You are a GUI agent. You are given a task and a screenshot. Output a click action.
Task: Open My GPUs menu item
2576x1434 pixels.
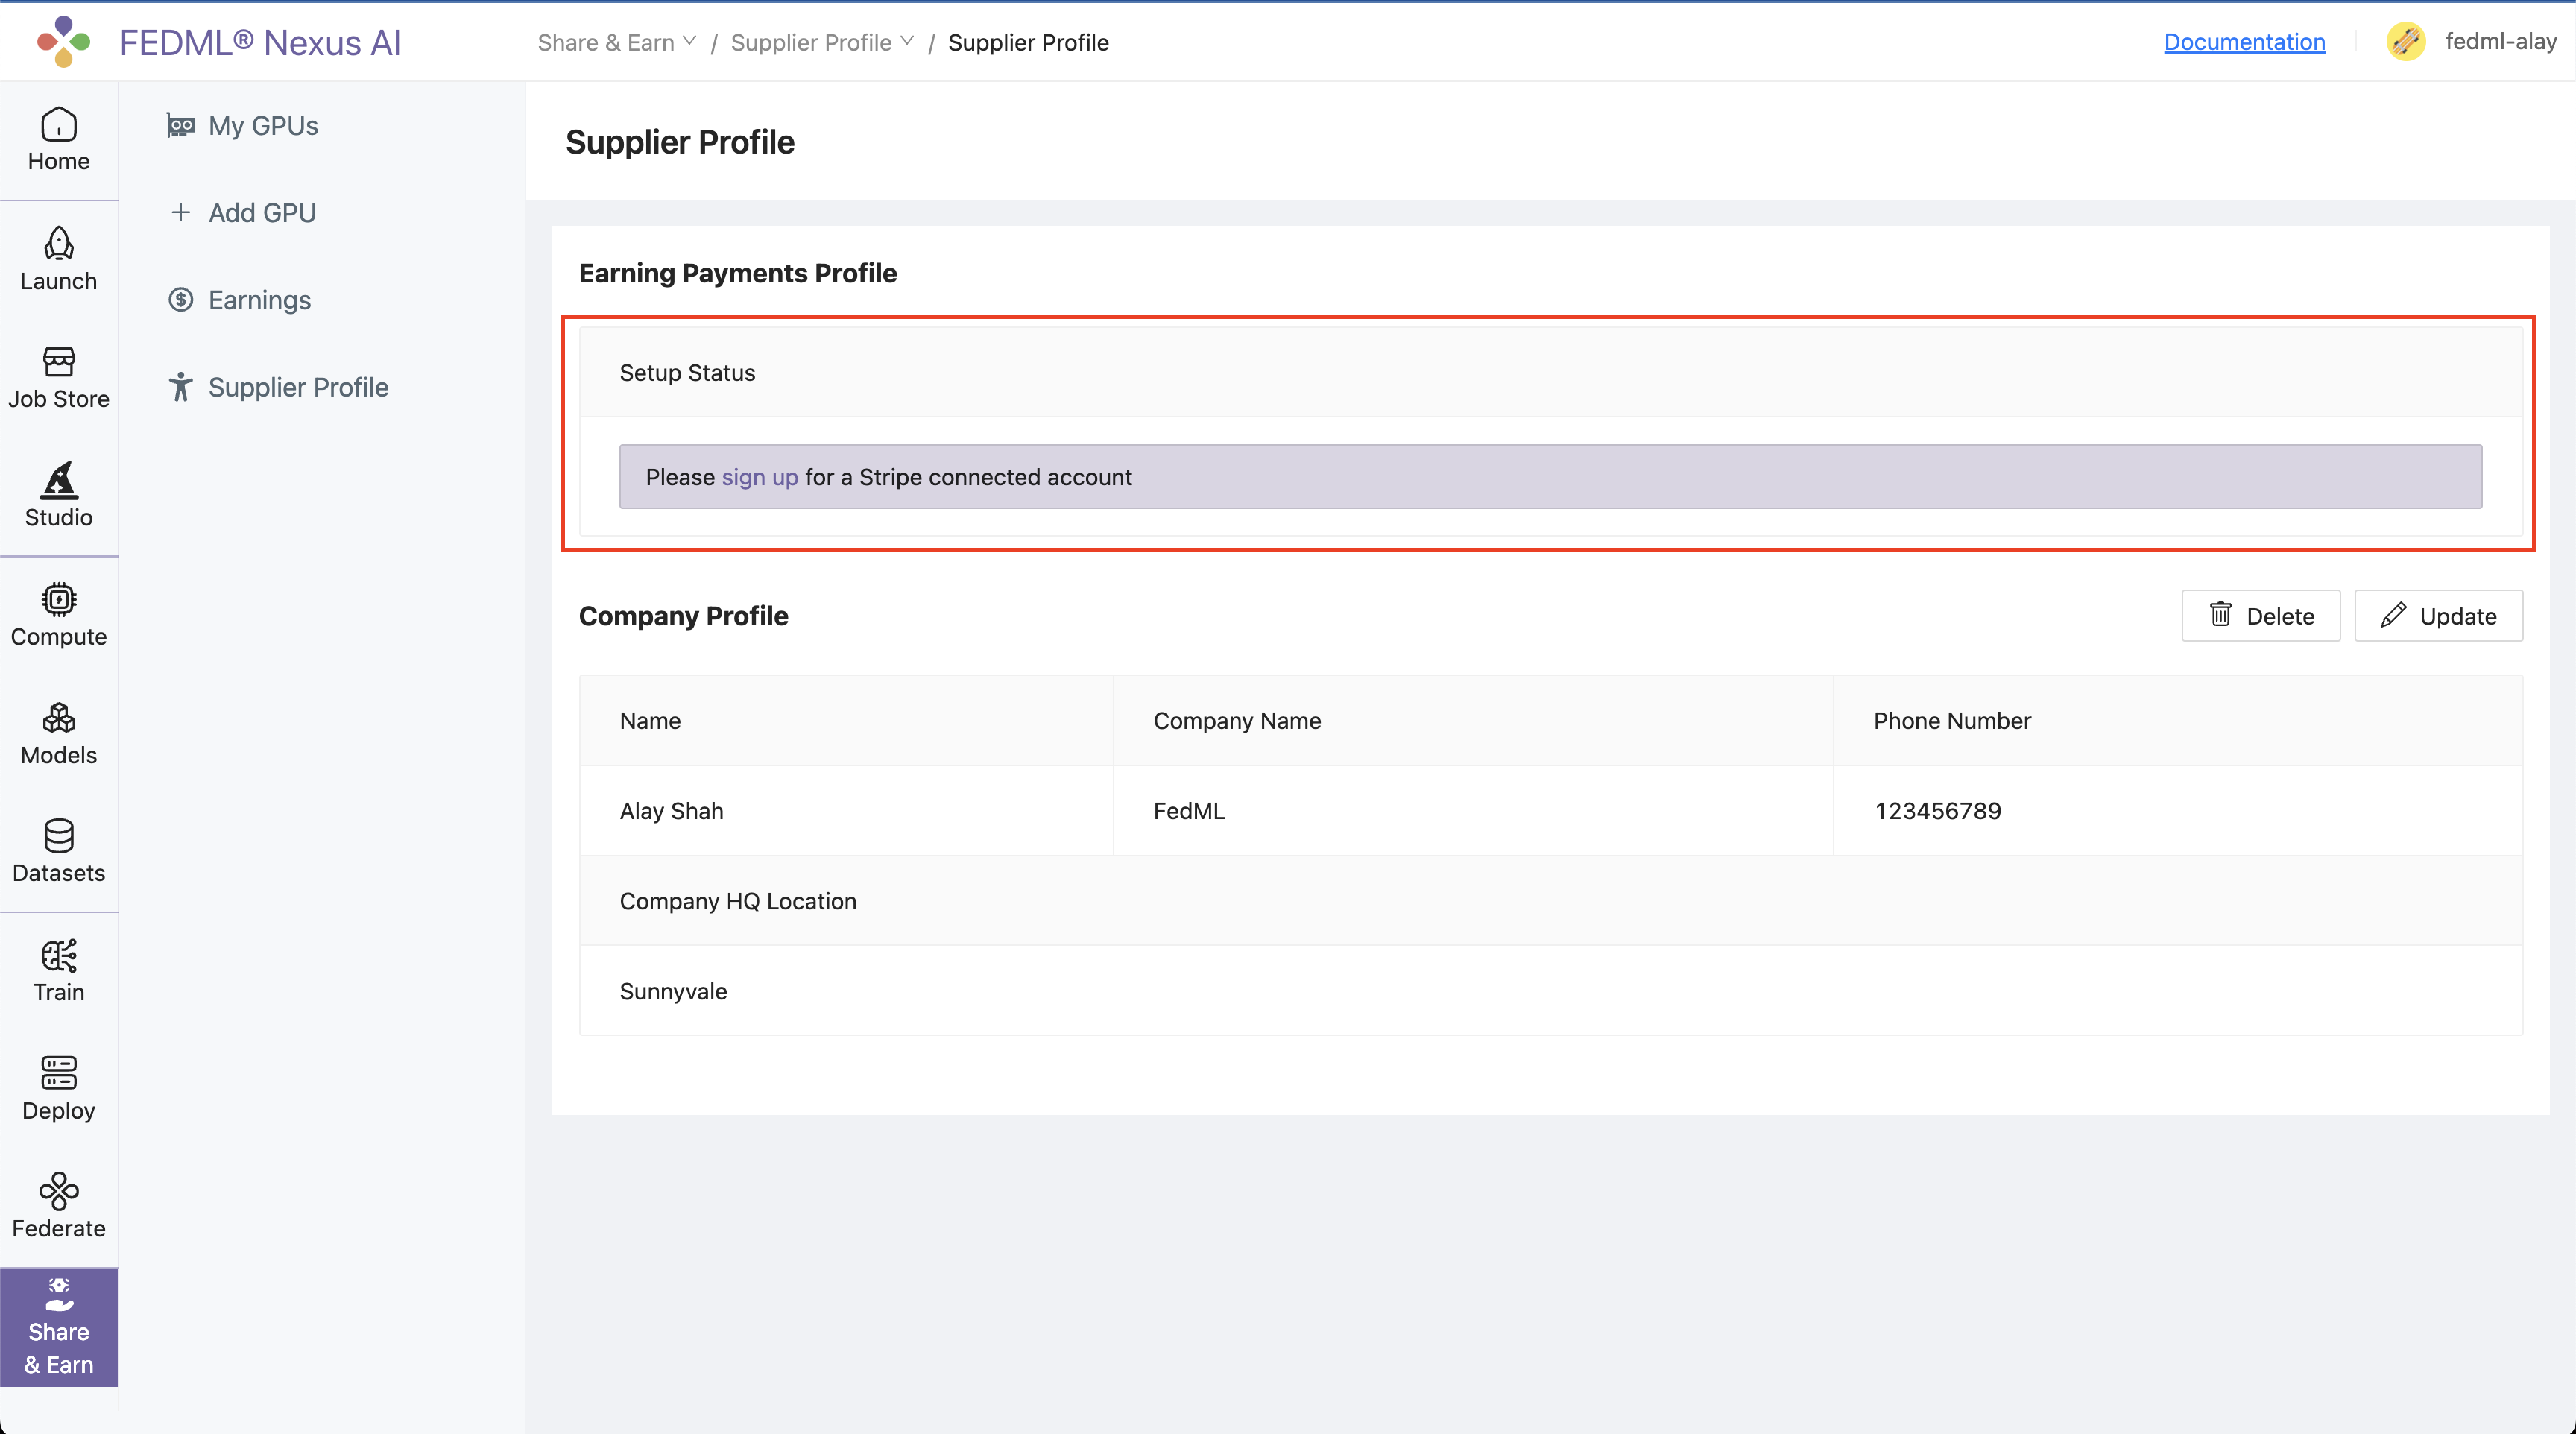click(263, 126)
